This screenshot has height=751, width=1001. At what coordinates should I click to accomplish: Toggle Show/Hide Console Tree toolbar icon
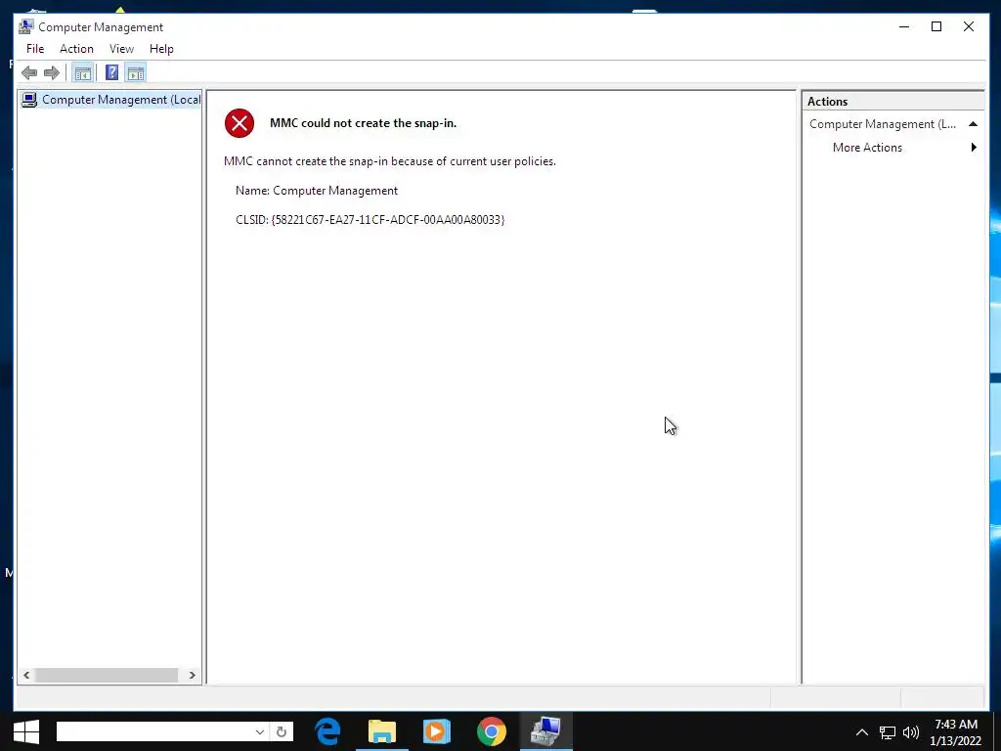click(82, 72)
